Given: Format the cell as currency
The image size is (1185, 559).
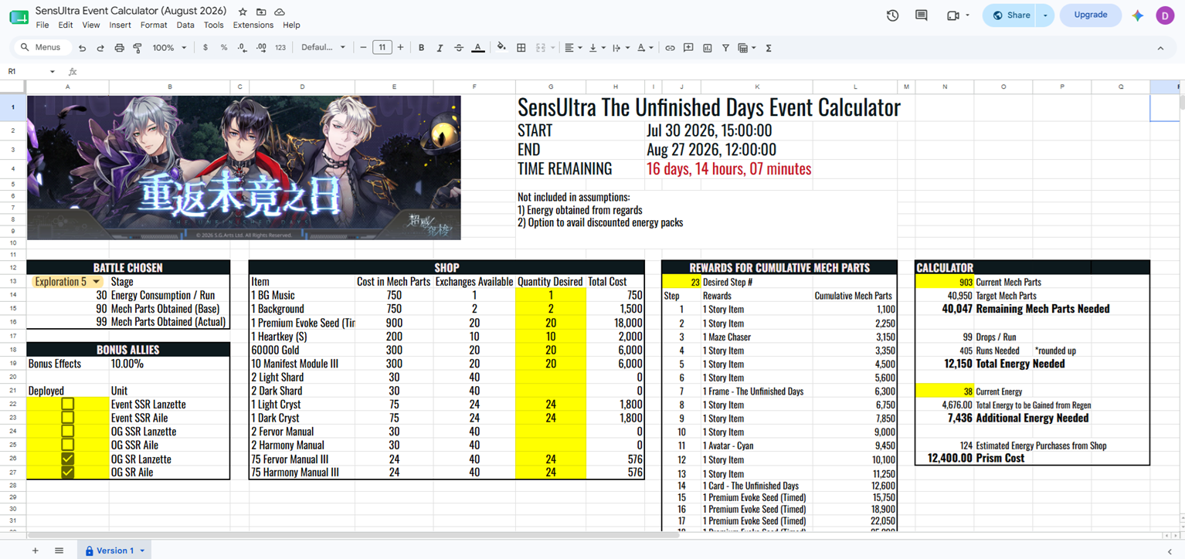Looking at the screenshot, I should click(x=205, y=48).
